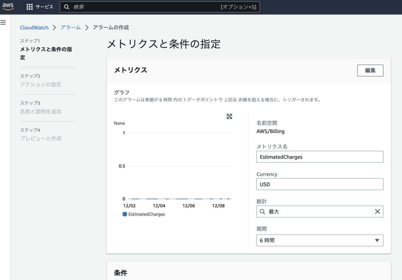The height and width of the screenshot is (280, 402).
Task: Click the magnifier icon in 統計 field
Action: point(263,211)
